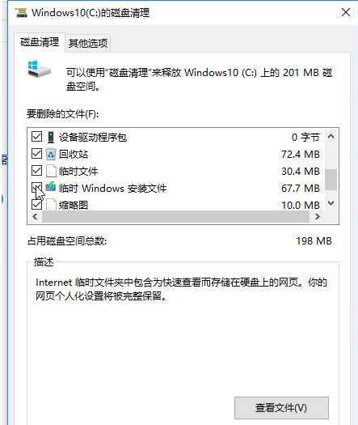
Task: Click the 查看文件(V) button
Action: [x=281, y=408]
